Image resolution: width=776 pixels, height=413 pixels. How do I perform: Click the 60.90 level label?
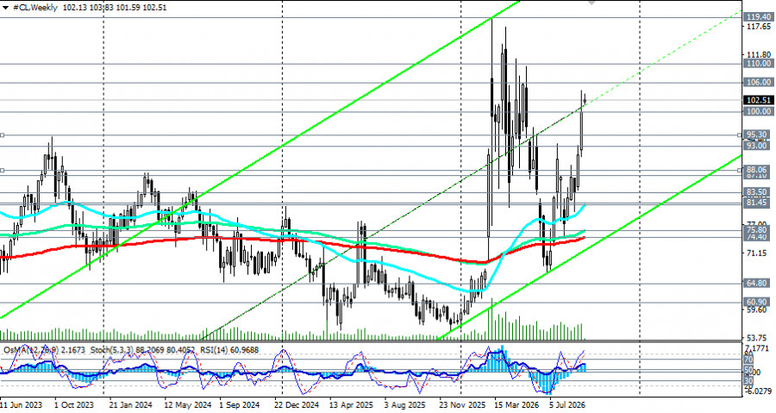pyautogui.click(x=759, y=303)
